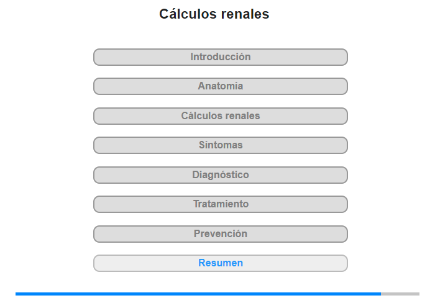Select the blue Resumen menu entry
Image resolution: width=435 pixels, height=298 pixels.
[220, 263]
